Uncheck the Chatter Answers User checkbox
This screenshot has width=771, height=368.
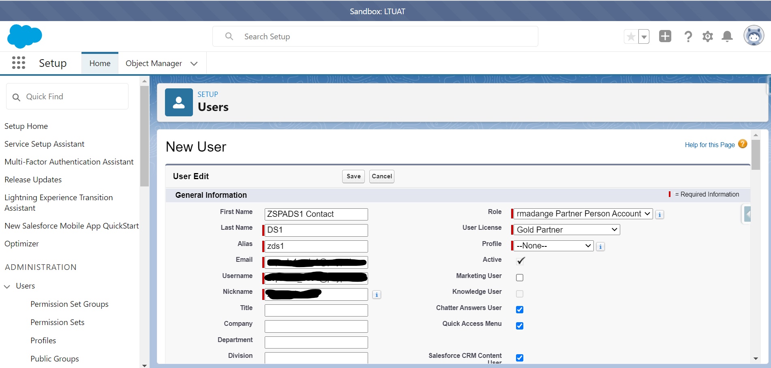520,310
